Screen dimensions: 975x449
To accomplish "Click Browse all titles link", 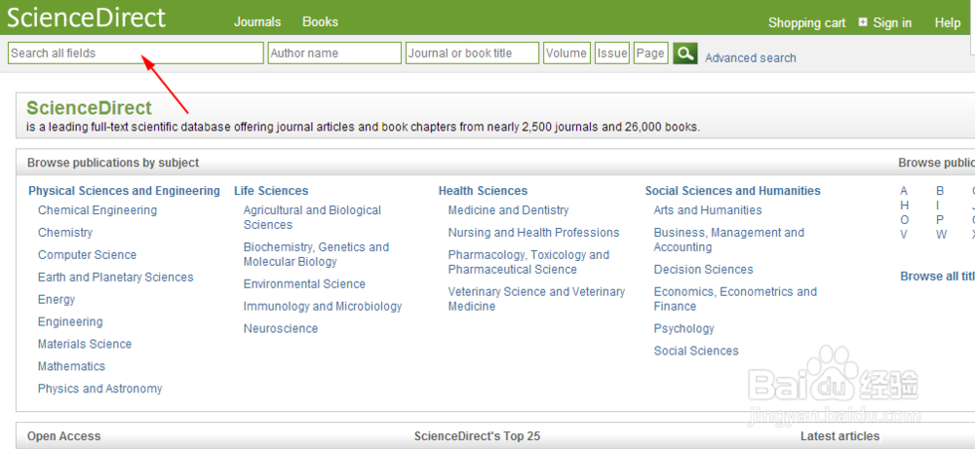I will click(x=938, y=277).
